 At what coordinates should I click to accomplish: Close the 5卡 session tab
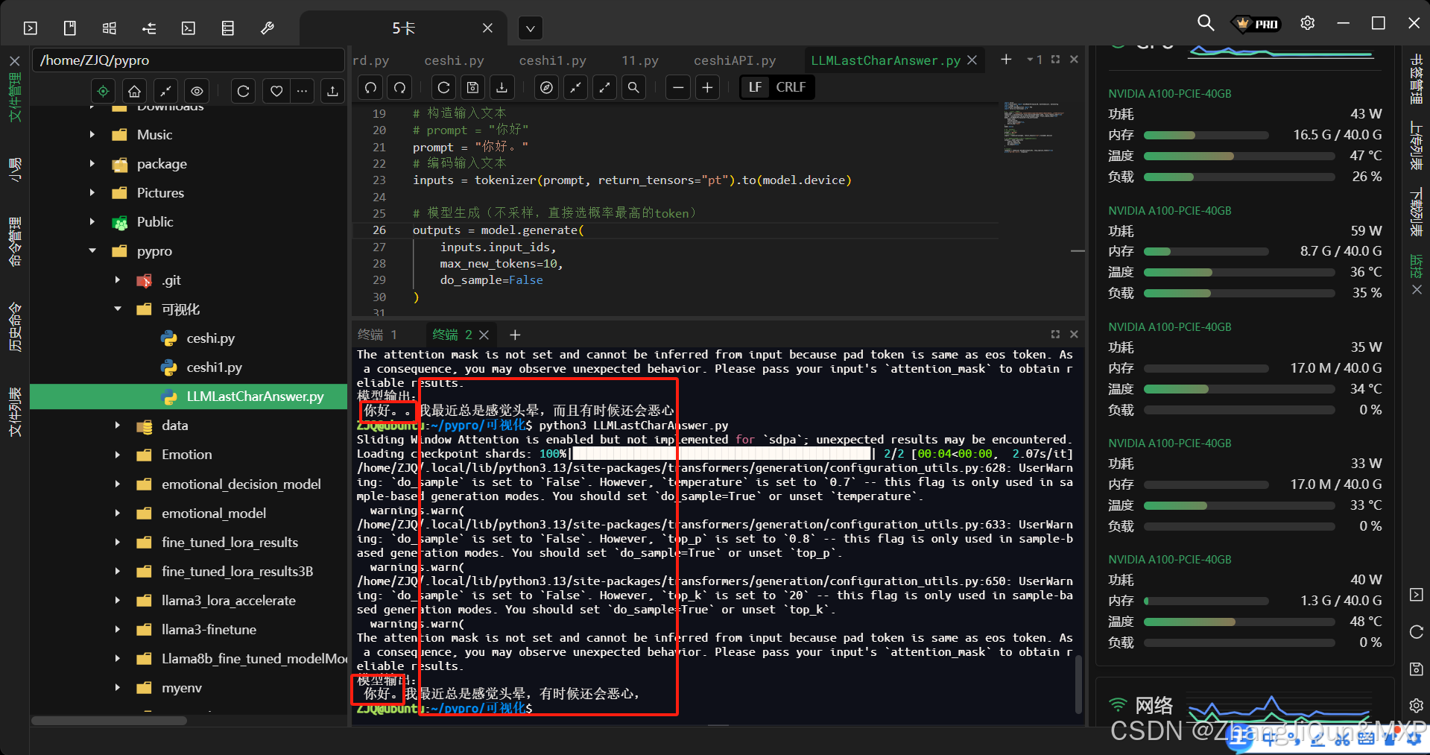[487, 28]
